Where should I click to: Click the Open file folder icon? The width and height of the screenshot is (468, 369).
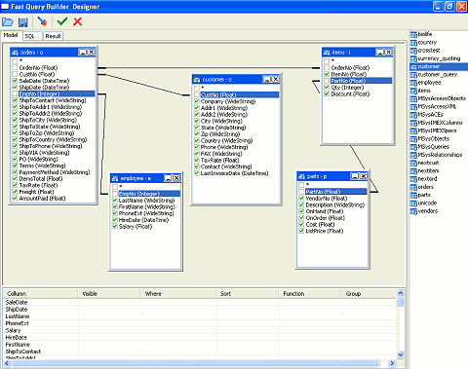[8, 22]
